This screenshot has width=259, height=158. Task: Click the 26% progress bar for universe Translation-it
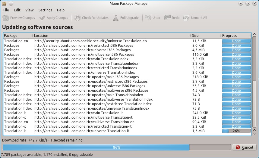(x=236, y=131)
